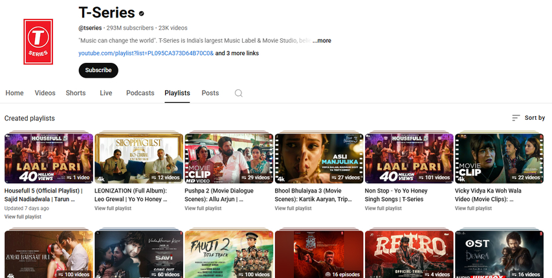
Task: Open the Pushpa 2 Movie Clip thumbnail
Action: tap(229, 158)
